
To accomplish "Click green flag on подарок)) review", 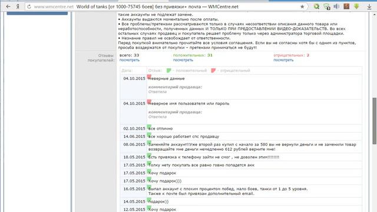I will (149, 200).
